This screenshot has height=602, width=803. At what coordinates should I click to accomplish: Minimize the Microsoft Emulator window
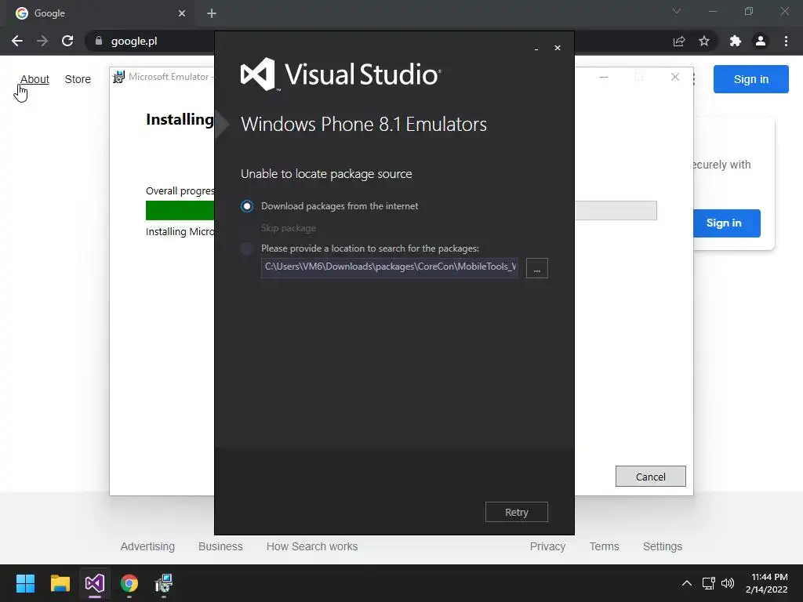pyautogui.click(x=604, y=78)
